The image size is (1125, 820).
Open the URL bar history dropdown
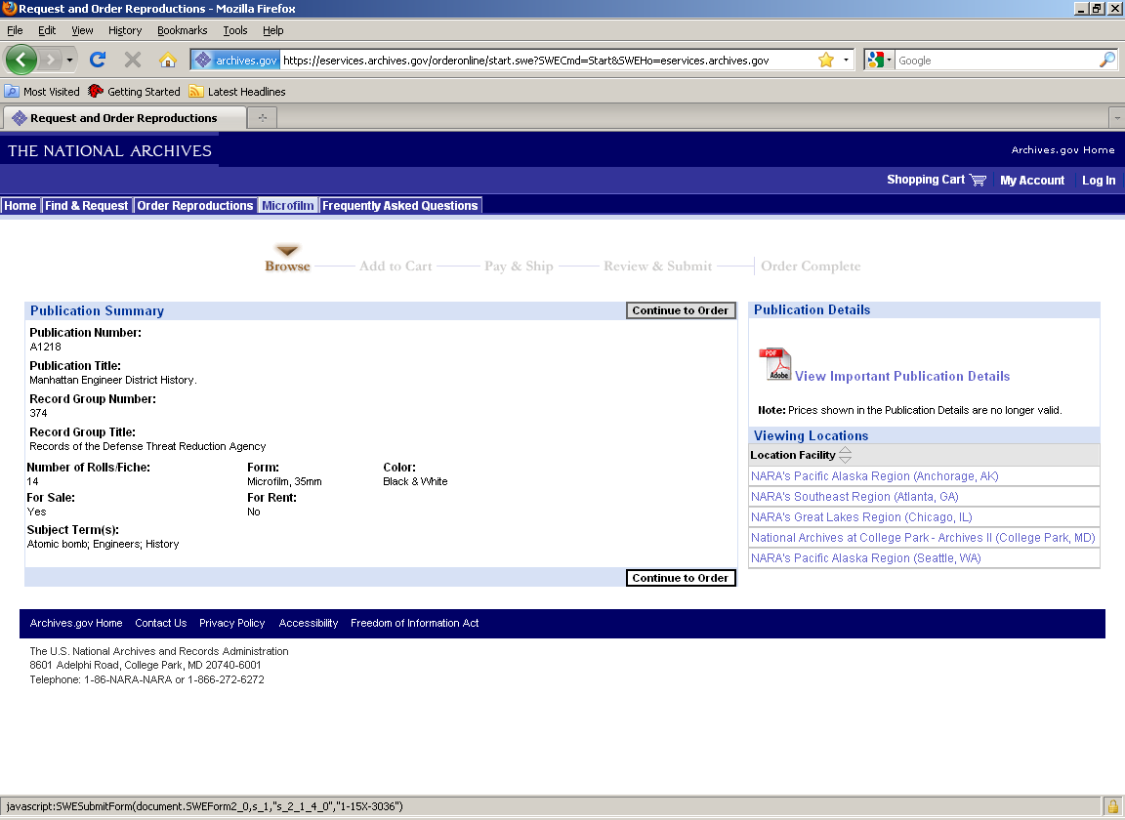click(846, 61)
